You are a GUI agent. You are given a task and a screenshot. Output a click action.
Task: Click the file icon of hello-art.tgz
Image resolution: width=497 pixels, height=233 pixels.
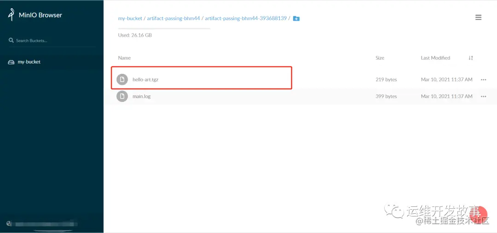[122, 79]
